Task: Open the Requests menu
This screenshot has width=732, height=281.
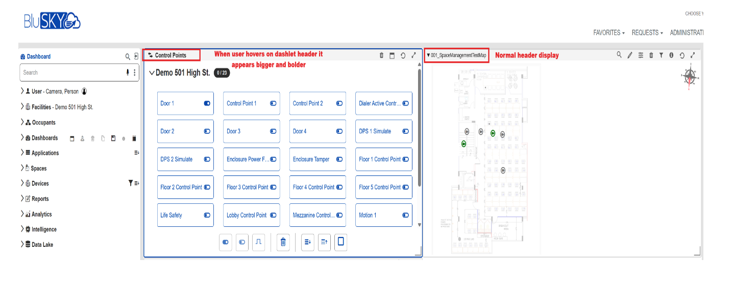Action: tap(647, 33)
